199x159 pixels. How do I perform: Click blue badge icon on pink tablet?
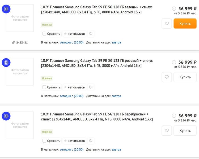tap(6, 63)
